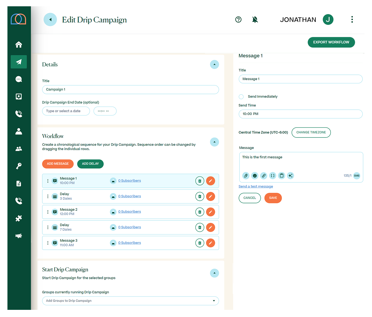
Task: Click the Export Workflow button
Action: point(331,42)
